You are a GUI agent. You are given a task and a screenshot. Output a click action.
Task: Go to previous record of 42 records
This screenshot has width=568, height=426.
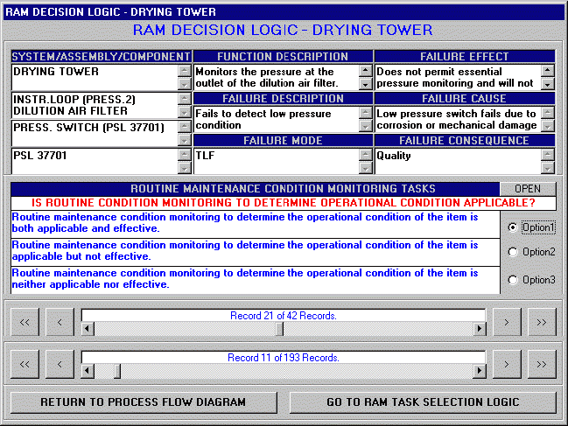(x=60, y=322)
